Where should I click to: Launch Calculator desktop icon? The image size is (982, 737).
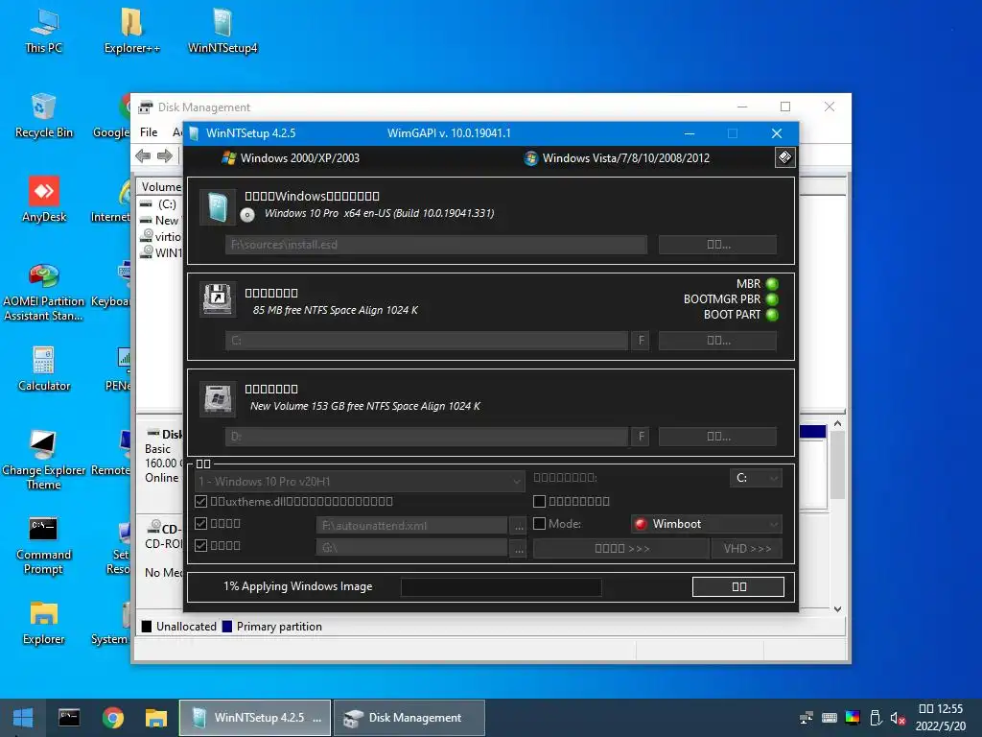pyautogui.click(x=44, y=368)
